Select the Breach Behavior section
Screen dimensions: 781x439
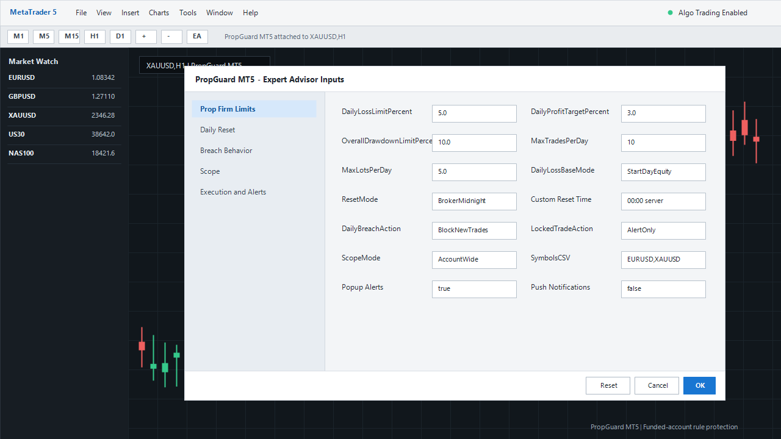tap(254, 151)
